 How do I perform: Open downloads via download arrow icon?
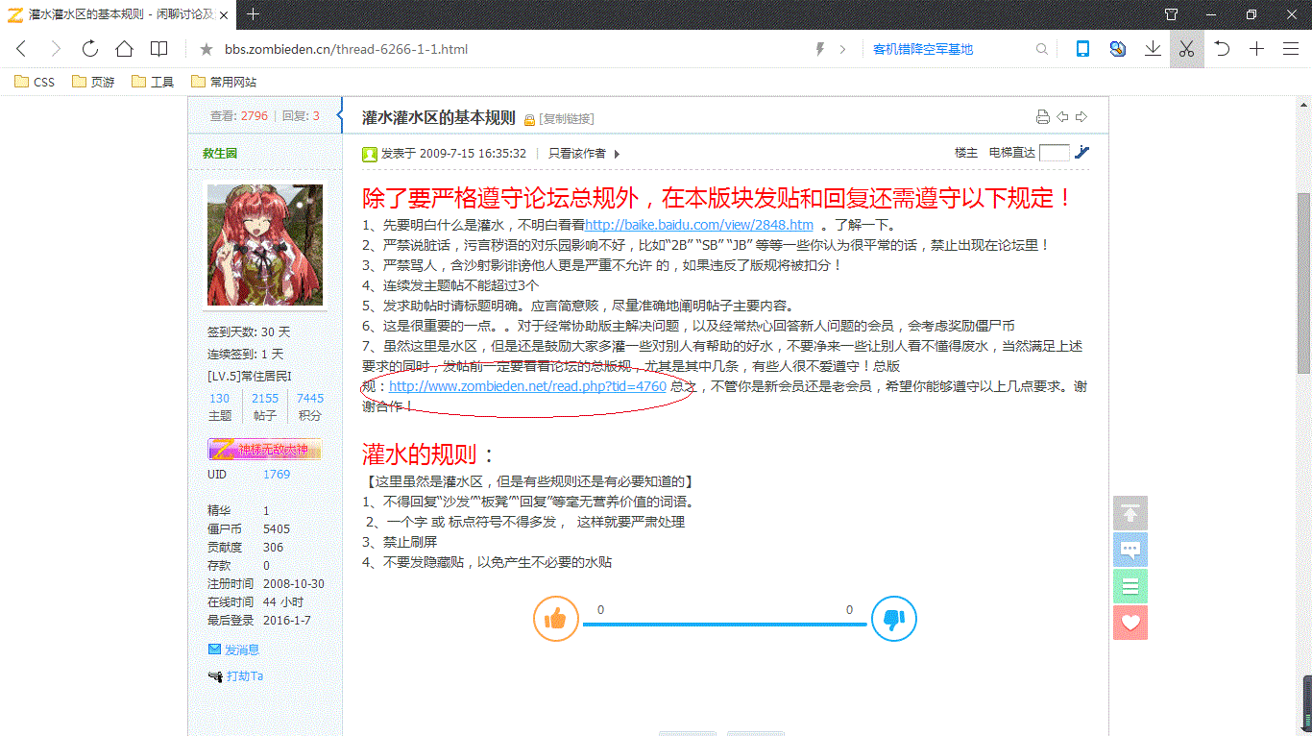point(1153,49)
